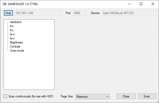Minimize the SANEWinDS window
159x103 pixels.
point(129,4)
